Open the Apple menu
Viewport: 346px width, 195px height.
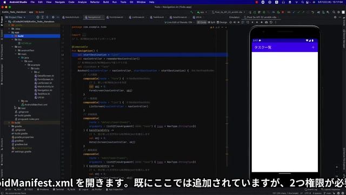click(x=4, y=2)
